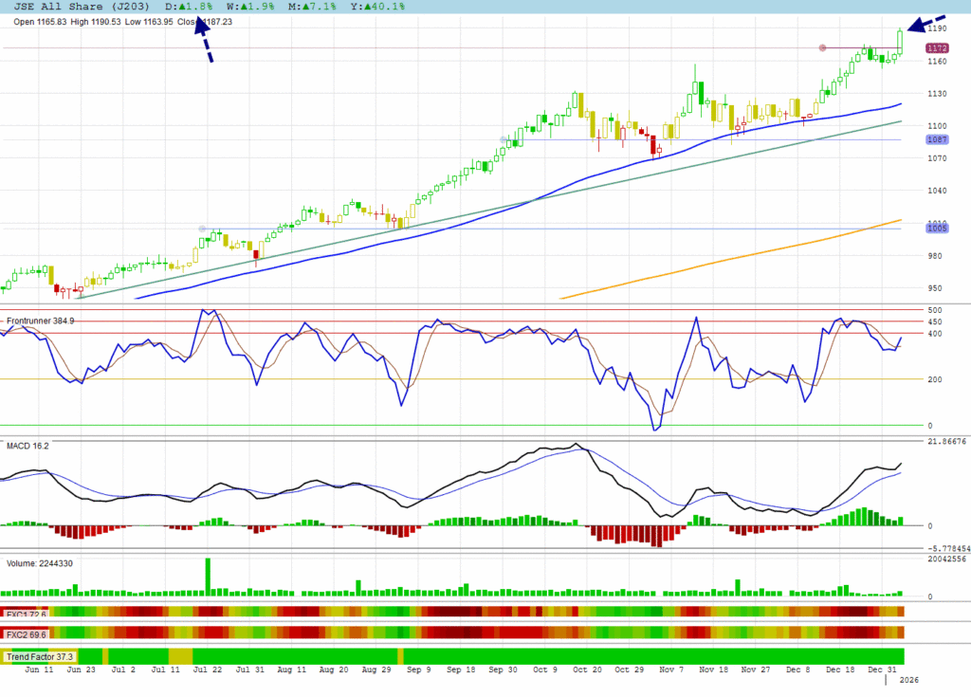Click the 1172 price level tag

coord(937,48)
